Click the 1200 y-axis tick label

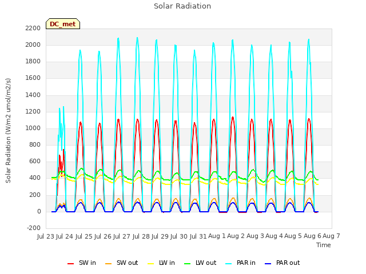[33, 111]
